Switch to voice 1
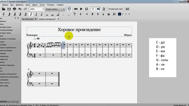Viewport: 189px width, 106px height. click(119, 14)
